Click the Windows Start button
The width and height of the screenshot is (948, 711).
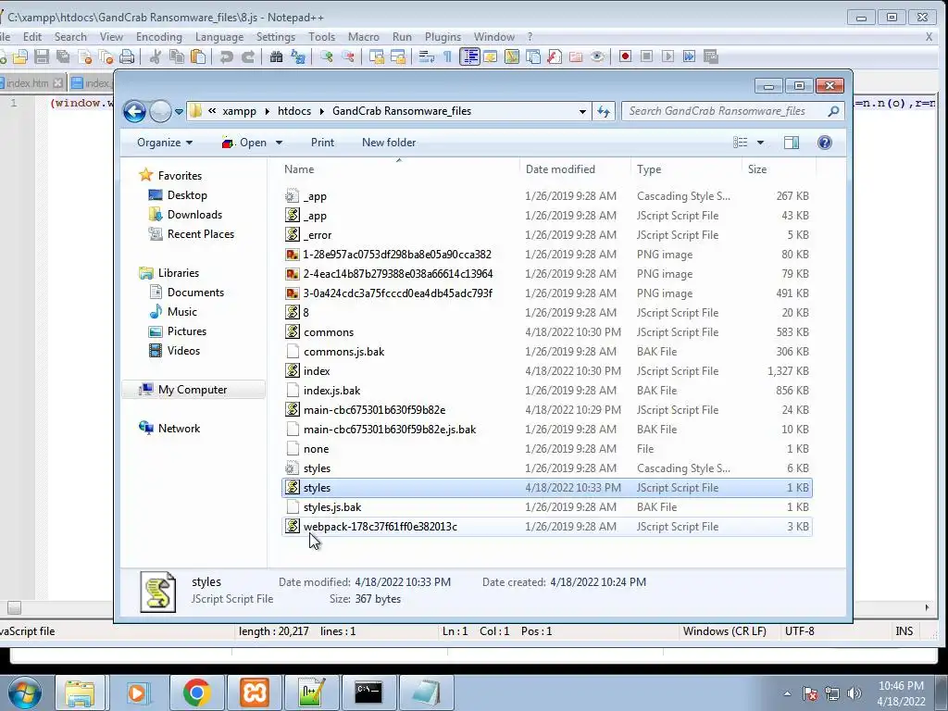(x=24, y=692)
